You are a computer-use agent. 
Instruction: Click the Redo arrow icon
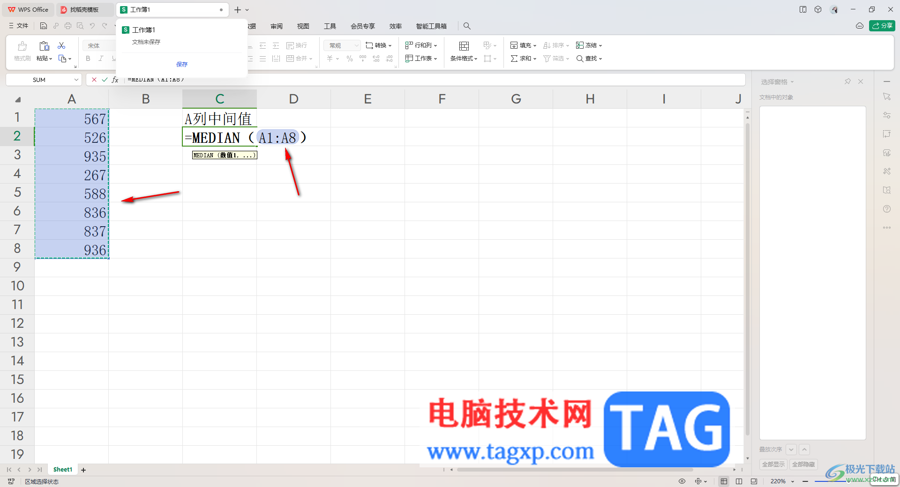tap(105, 26)
